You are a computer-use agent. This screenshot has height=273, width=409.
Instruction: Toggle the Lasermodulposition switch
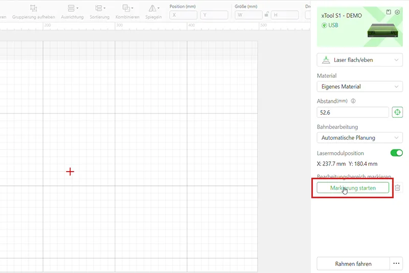tap(397, 153)
